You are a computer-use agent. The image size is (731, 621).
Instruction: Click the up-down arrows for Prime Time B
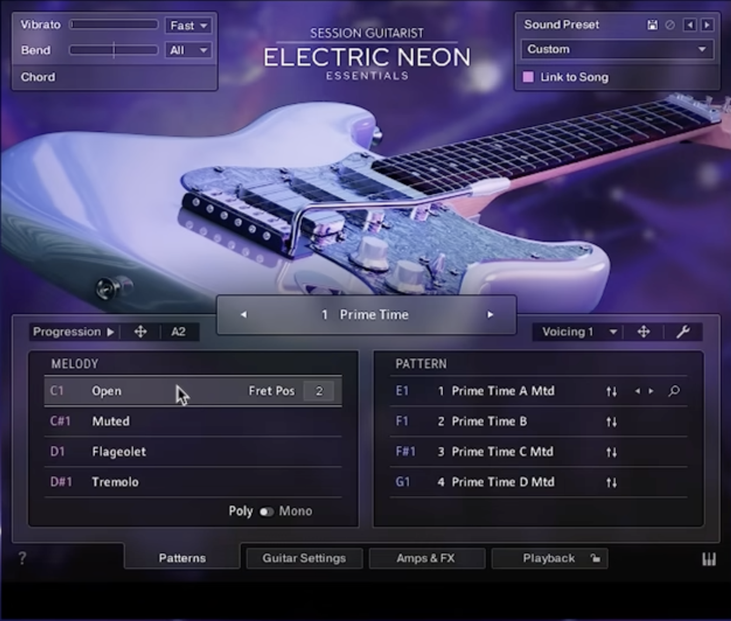point(612,422)
